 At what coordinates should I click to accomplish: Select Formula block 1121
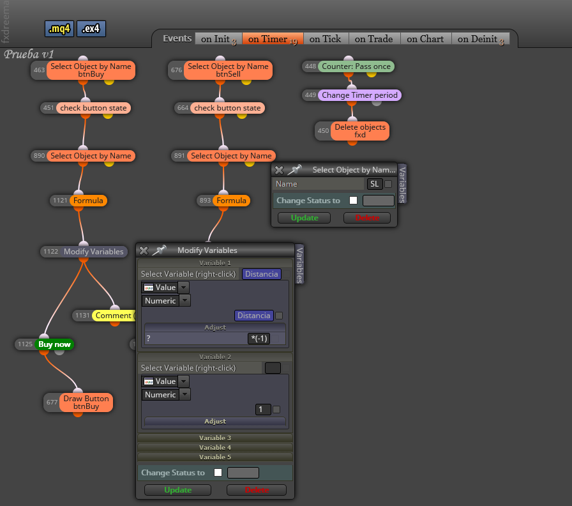click(88, 201)
